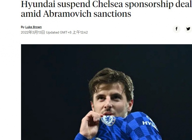The width and height of the screenshot is (192, 140).
Task: Share the article via Twitter icon
Action: [188, 29]
